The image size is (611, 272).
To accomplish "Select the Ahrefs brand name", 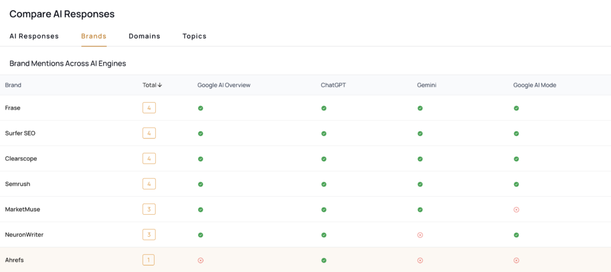I will 14,260.
